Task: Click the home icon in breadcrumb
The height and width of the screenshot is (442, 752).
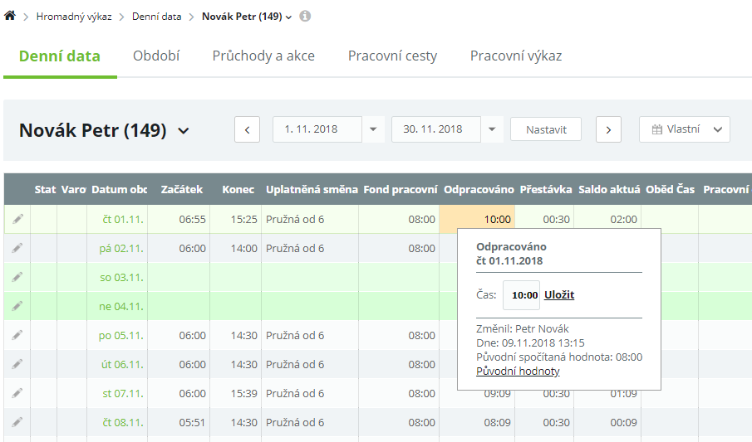Action: [10, 16]
